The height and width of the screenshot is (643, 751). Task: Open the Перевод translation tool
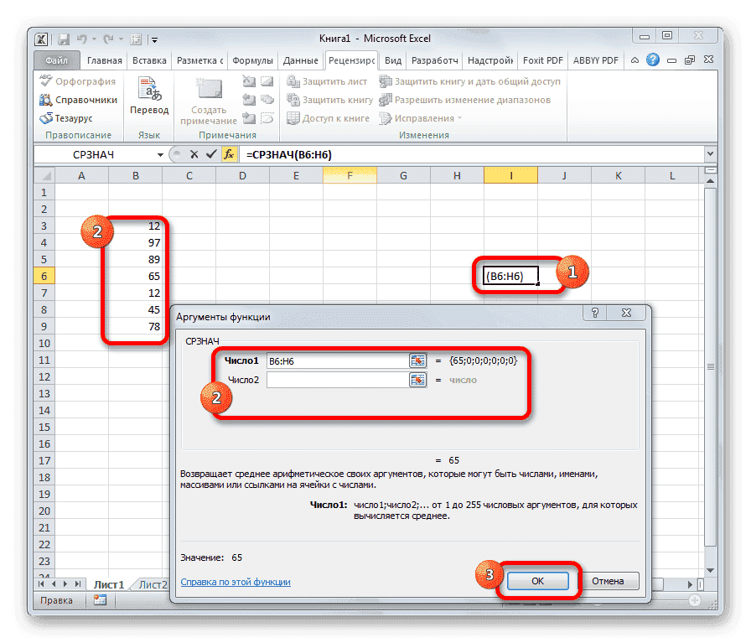tap(149, 93)
